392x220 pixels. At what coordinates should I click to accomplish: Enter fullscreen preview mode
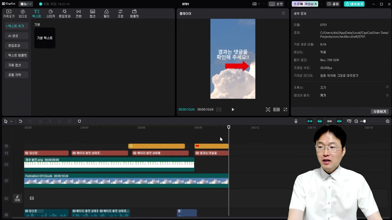tap(286, 109)
